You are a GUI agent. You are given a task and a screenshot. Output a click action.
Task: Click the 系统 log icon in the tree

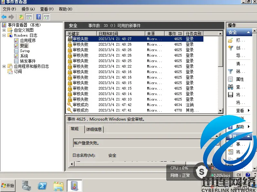coord(16,56)
